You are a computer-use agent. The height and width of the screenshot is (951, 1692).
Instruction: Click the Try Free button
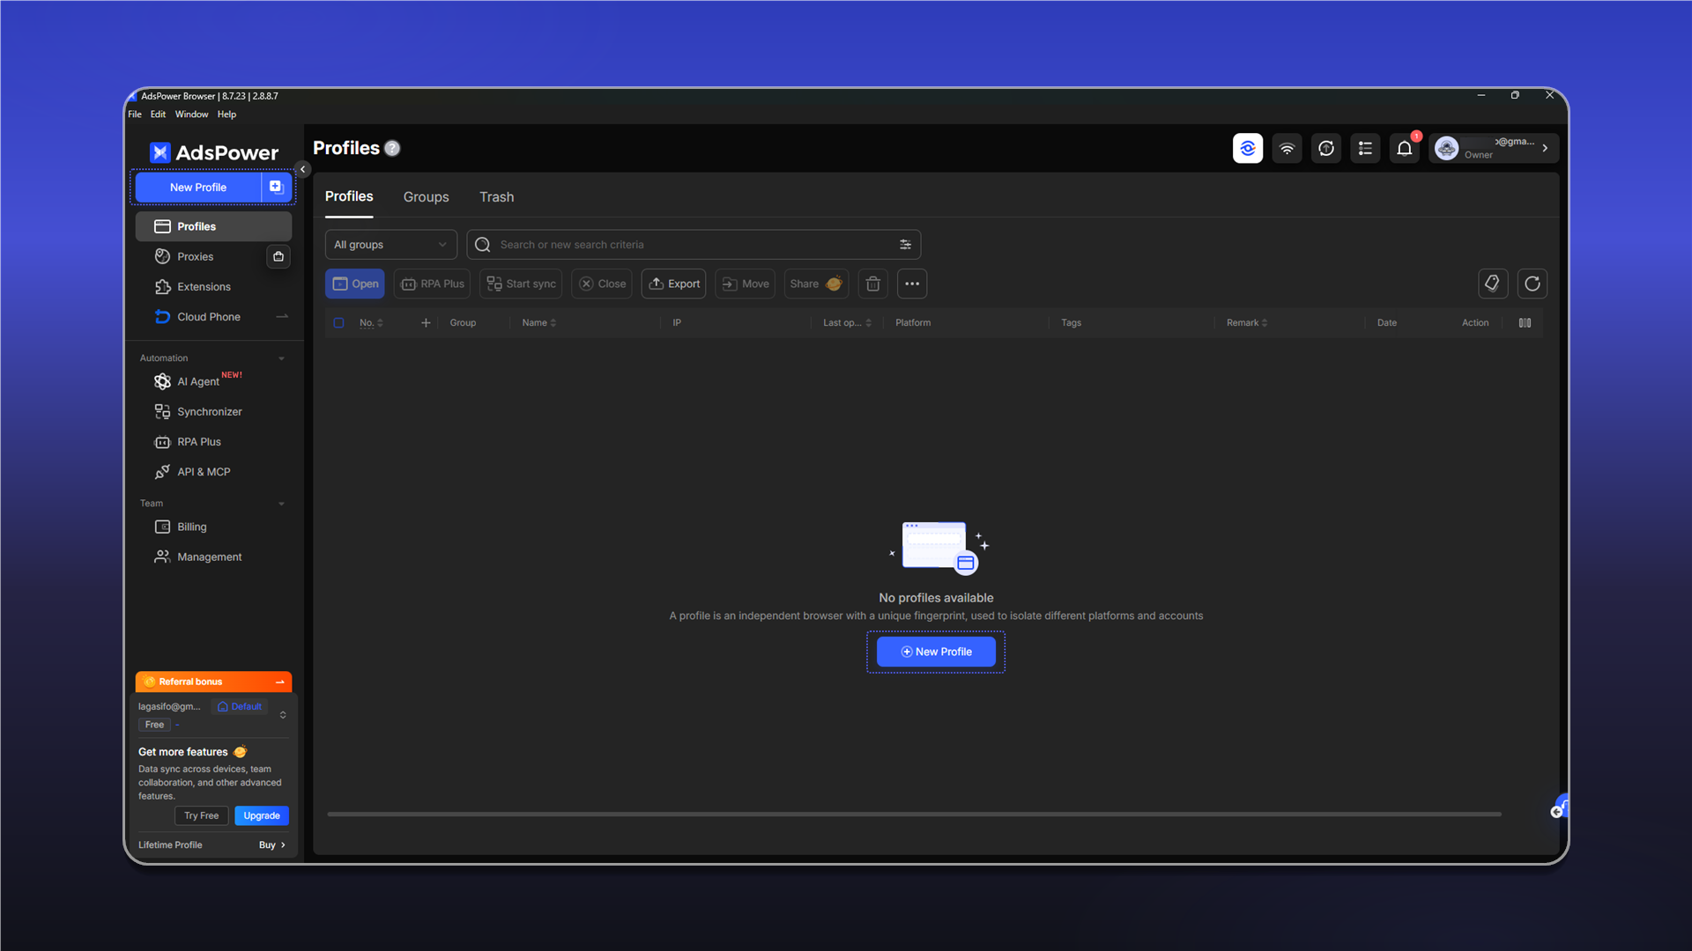[201, 815]
